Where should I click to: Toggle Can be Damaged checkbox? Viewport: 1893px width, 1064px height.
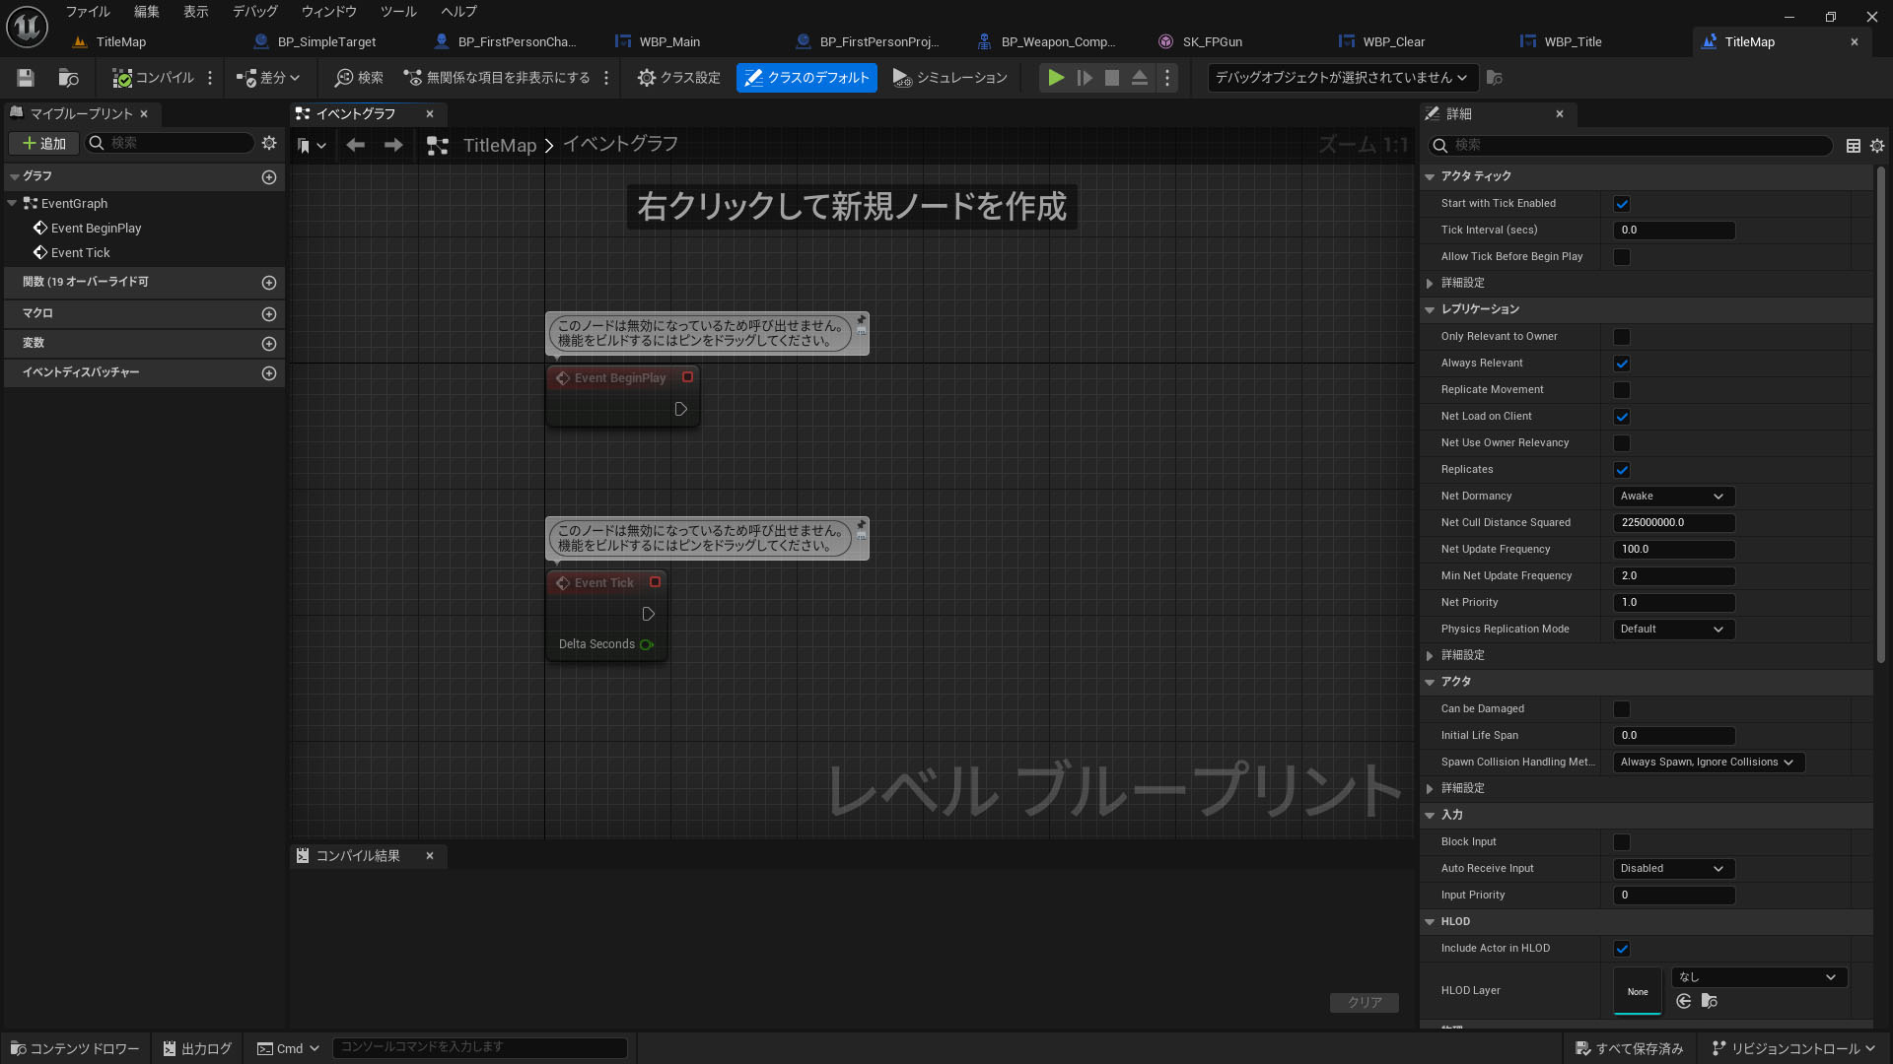pos(1621,709)
